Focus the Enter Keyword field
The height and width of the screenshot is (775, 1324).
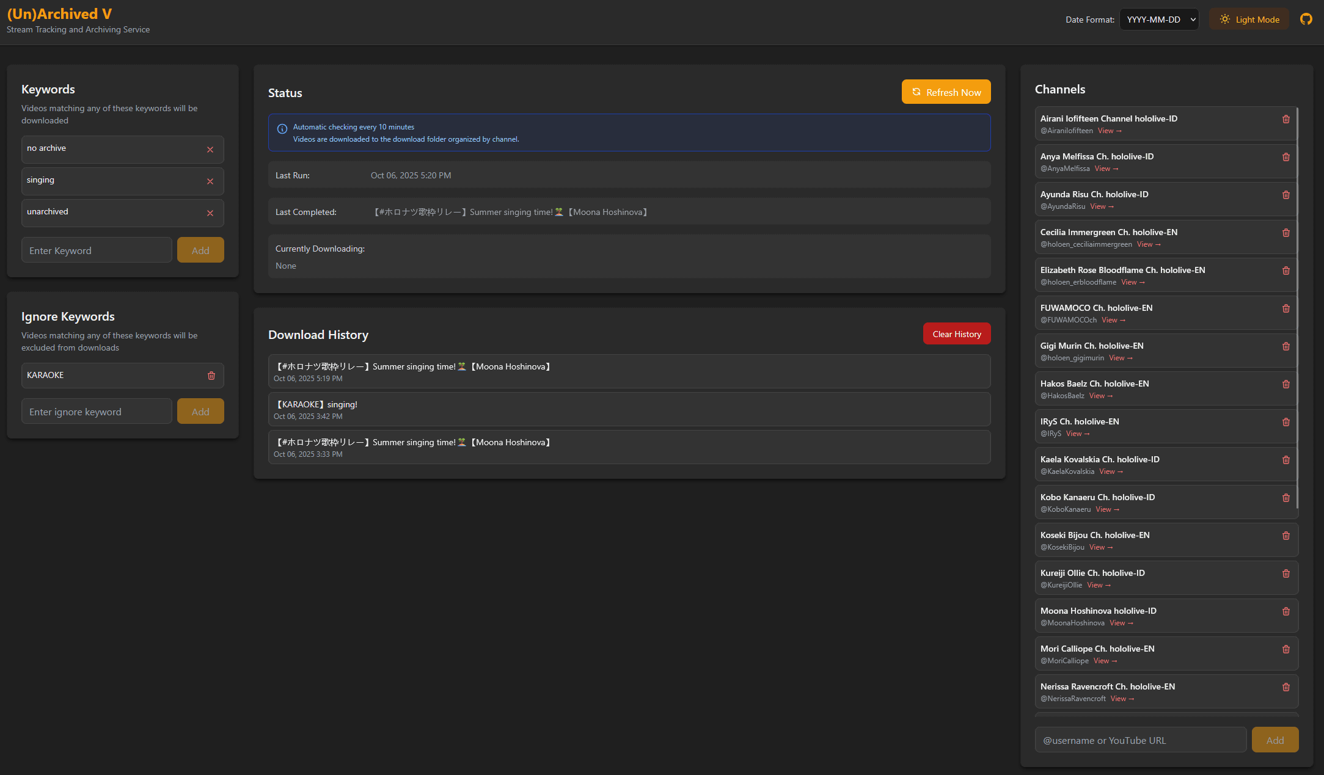click(x=97, y=250)
